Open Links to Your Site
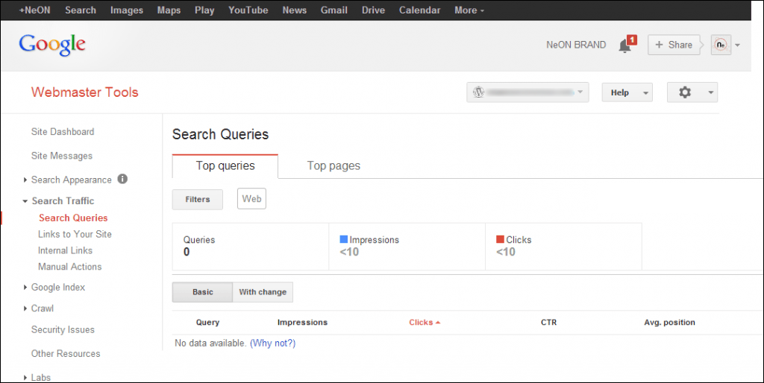 (75, 234)
